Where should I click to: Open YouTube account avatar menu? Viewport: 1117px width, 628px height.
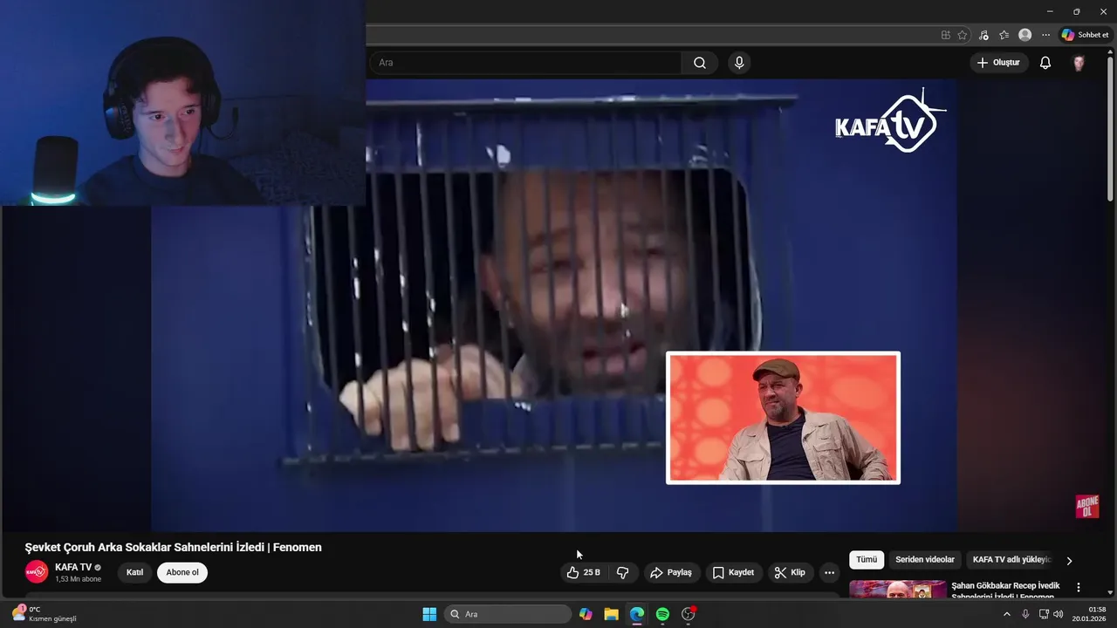click(x=1079, y=63)
